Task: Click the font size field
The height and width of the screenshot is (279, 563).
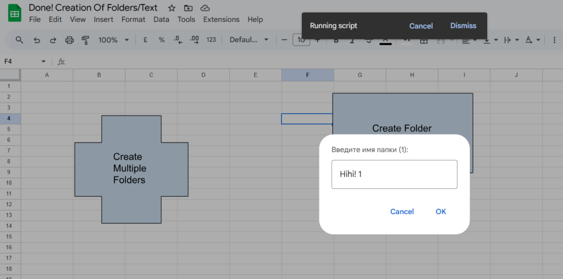Action: click(x=301, y=40)
